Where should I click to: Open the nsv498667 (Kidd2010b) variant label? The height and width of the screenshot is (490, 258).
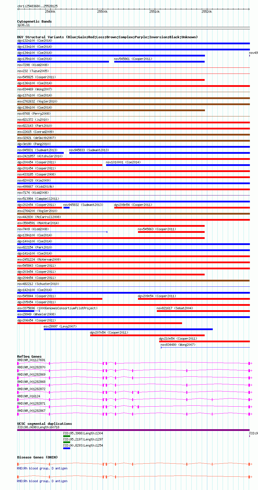click(36, 187)
